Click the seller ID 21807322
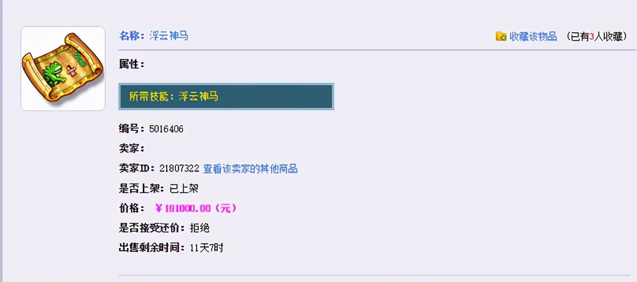Screen dimensions: 637x282 click(x=179, y=169)
